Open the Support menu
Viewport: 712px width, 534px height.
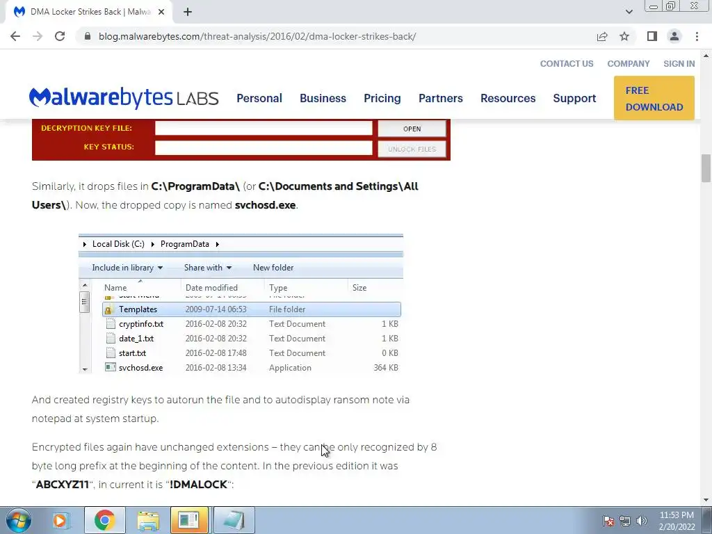[x=574, y=98]
